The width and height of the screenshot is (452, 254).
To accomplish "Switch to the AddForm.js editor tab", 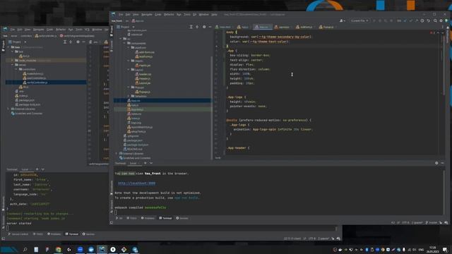I will tap(305, 27).
